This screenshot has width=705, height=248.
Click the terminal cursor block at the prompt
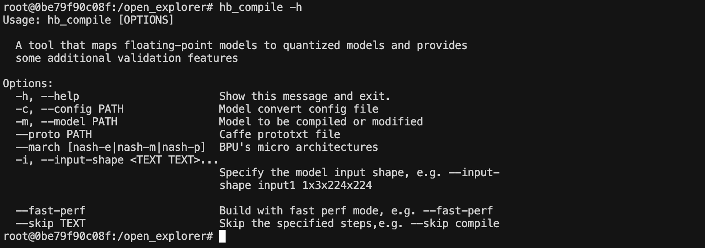(x=222, y=236)
